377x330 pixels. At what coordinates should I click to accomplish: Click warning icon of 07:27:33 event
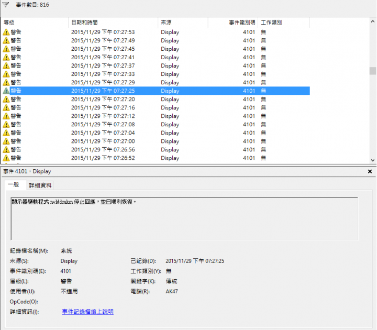tap(6, 74)
